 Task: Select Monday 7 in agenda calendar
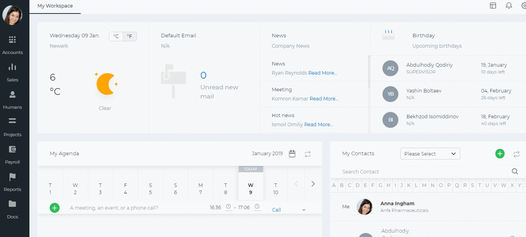pos(201,189)
